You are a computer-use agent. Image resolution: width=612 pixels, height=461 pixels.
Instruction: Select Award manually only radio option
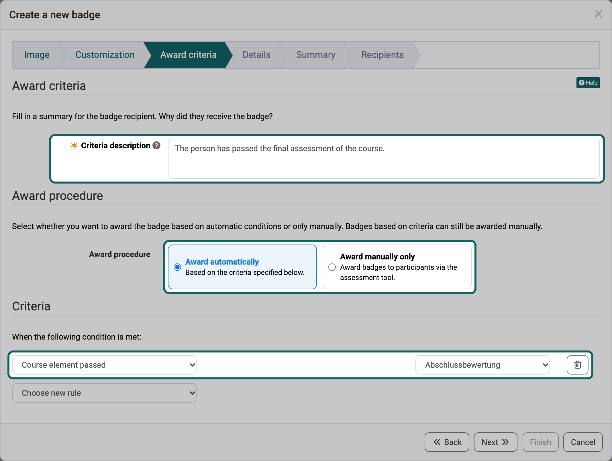click(x=332, y=267)
